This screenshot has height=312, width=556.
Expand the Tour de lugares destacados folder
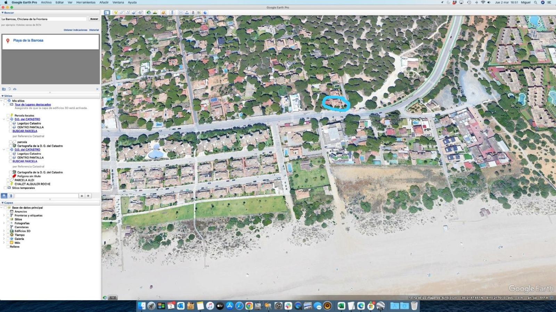[4, 104]
